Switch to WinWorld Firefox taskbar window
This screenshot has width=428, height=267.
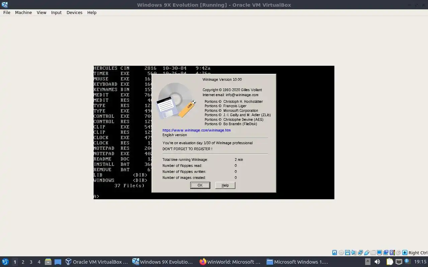[x=230, y=262]
